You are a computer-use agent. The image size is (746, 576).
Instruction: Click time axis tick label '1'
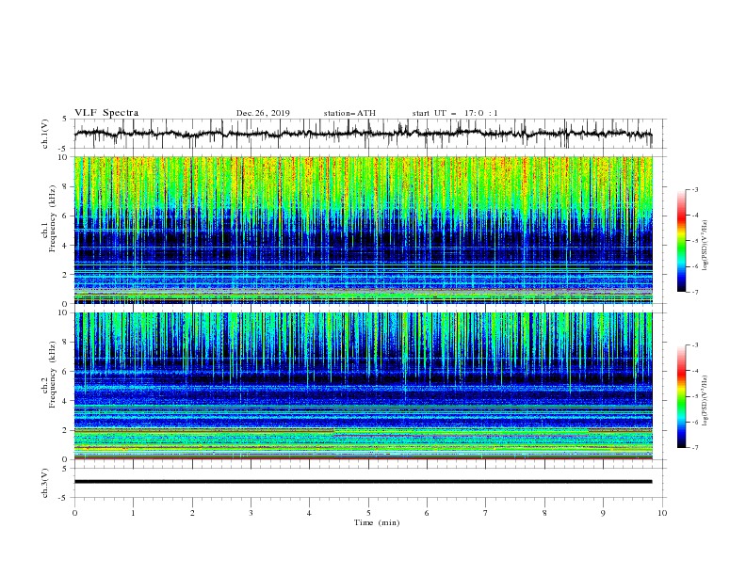coord(133,513)
